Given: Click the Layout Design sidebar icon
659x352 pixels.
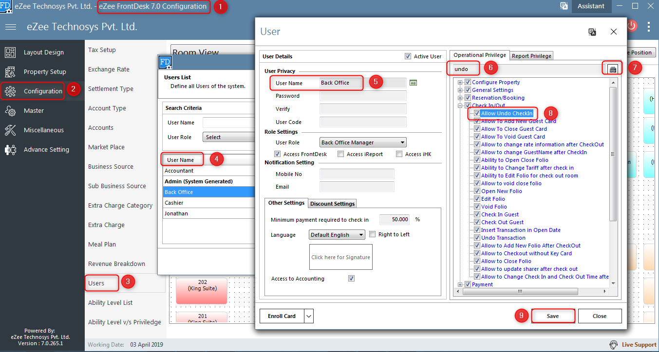Looking at the screenshot, I should pyautogui.click(x=10, y=53).
